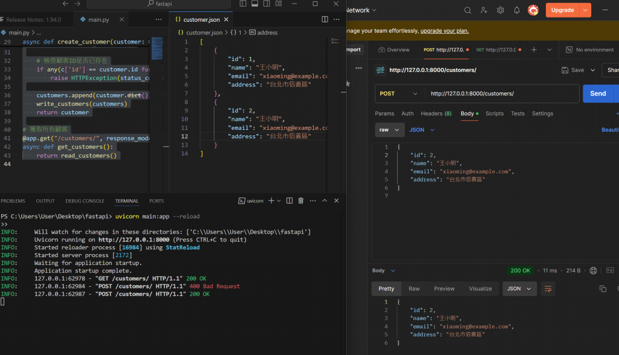Open the POST method dropdown
This screenshot has width=619, height=355.
(399, 94)
